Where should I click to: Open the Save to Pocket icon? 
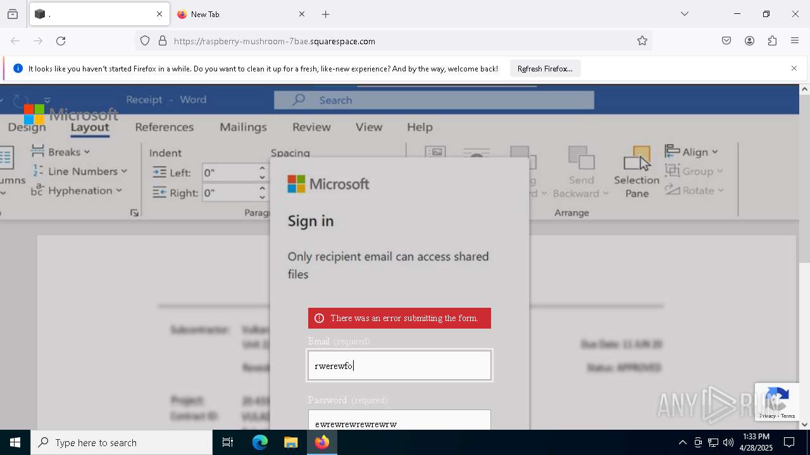(x=726, y=41)
